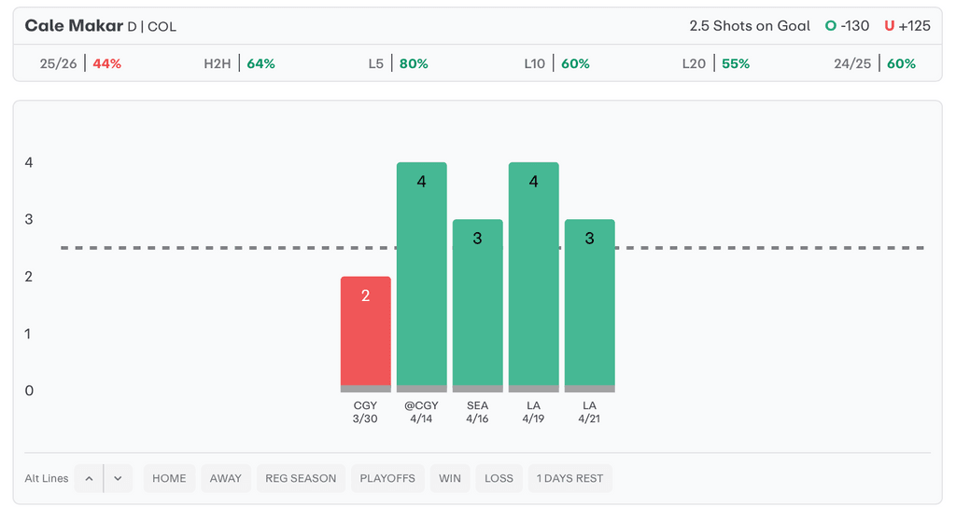Viewport: 956px width, 521px height.
Task: Open the H2H 64% split
Action: (240, 64)
